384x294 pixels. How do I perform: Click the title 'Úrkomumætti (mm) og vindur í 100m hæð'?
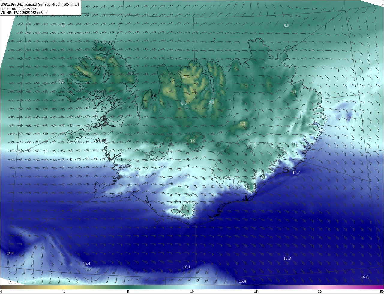[x=48, y=5]
